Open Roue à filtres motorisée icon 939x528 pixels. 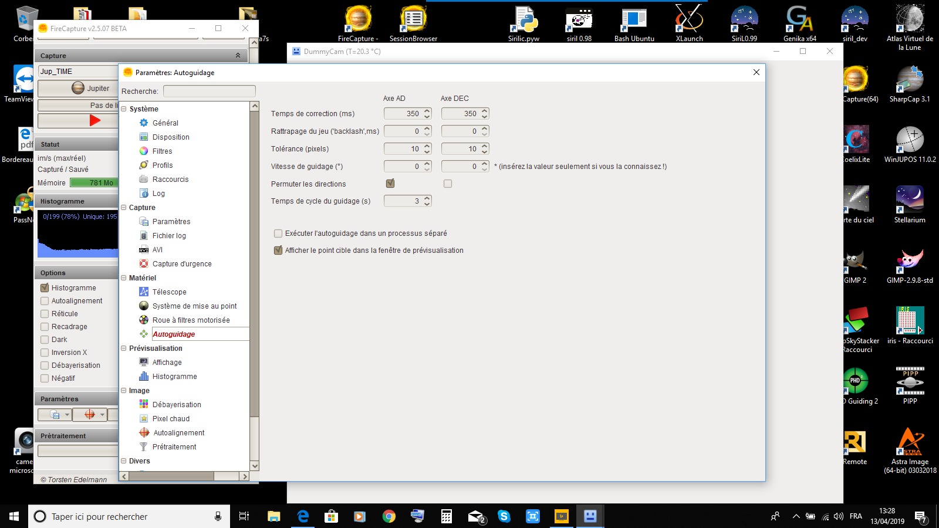(x=144, y=320)
